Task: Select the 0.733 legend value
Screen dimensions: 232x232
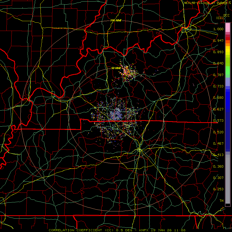Action: [218, 86]
